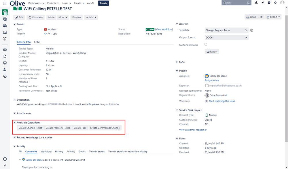Image resolution: width=288 pixels, height=169 pixels.
Task: Tick the Custom filename checkbox
Action: [206, 44]
